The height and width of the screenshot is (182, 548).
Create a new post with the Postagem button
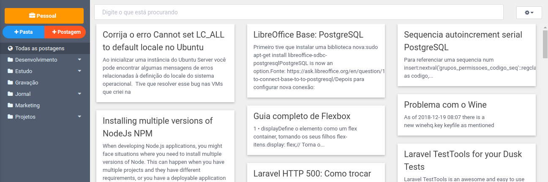pos(65,32)
